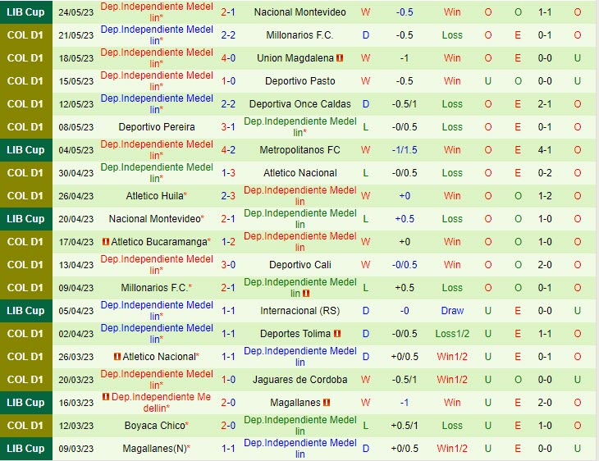599x461 pixels.
Task: Select the 3-0 score against Deportivo Cali
Action: click(228, 265)
